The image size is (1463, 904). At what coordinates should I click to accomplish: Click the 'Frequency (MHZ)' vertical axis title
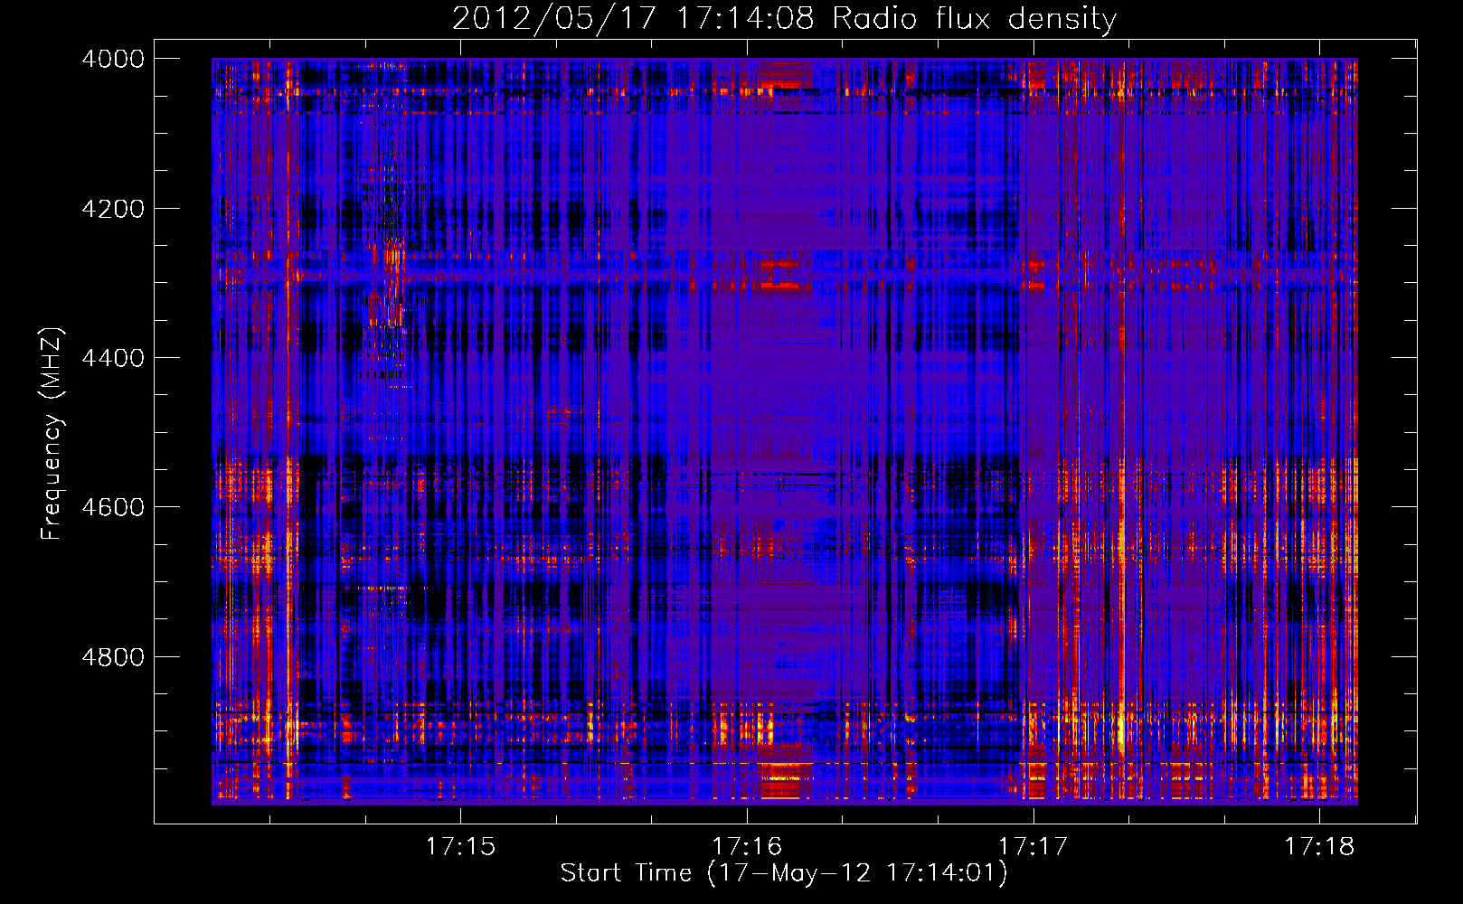coord(52,434)
